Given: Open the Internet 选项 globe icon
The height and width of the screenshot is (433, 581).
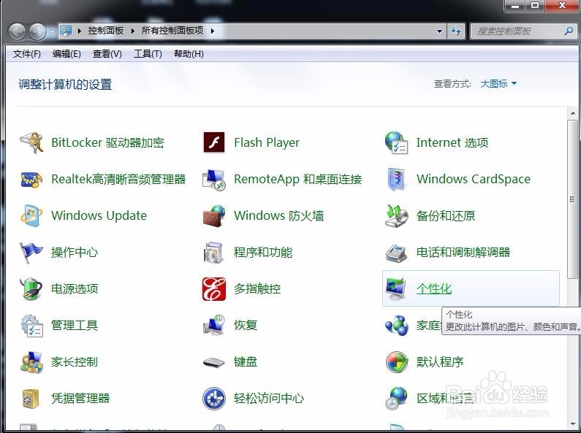Looking at the screenshot, I should click(396, 142).
